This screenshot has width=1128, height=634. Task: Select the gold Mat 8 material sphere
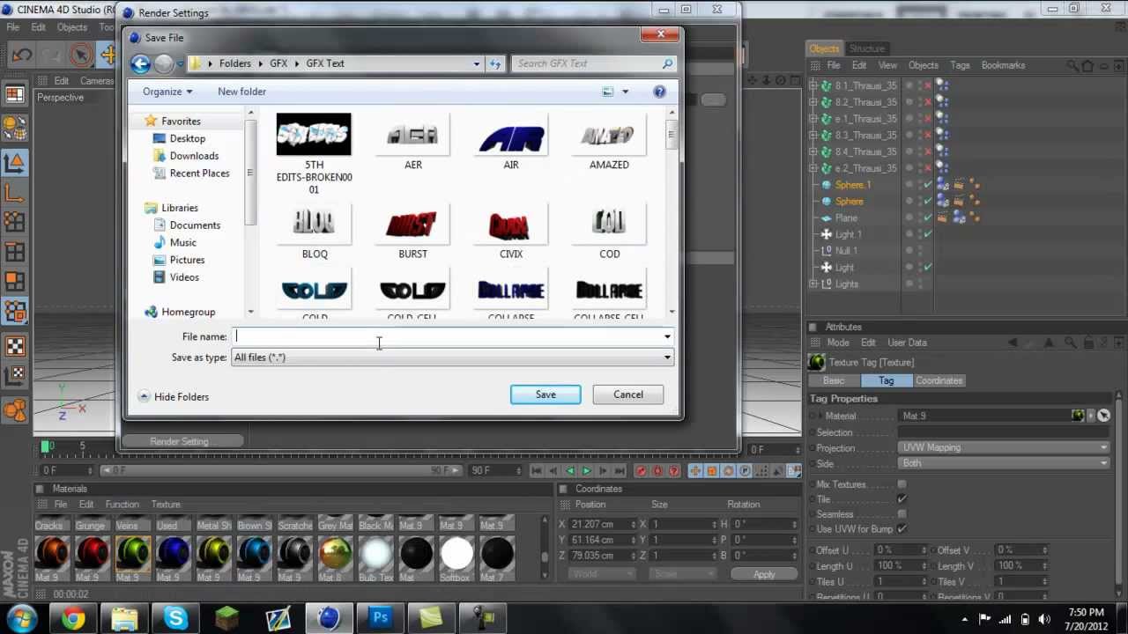[335, 554]
